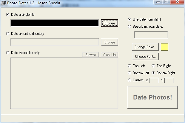Click the yellow color swatch
This screenshot has width=185, height=123.
coord(164,47)
